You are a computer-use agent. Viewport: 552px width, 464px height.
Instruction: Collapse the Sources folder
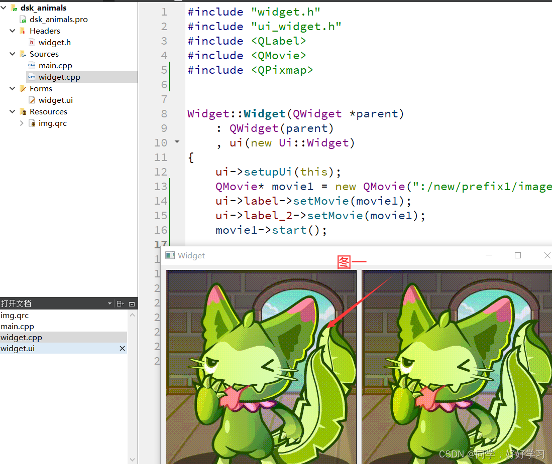click(13, 54)
